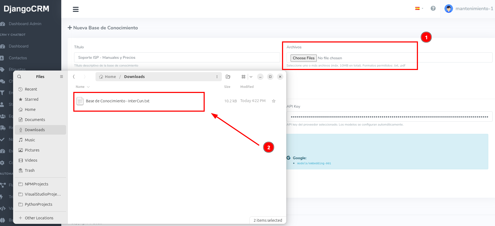Click the Choose Files button
495x226 pixels.
click(x=303, y=58)
